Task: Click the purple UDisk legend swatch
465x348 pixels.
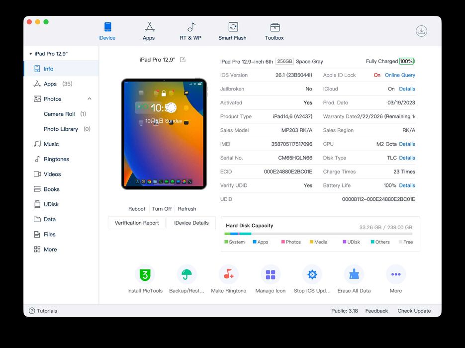Action: point(344,242)
